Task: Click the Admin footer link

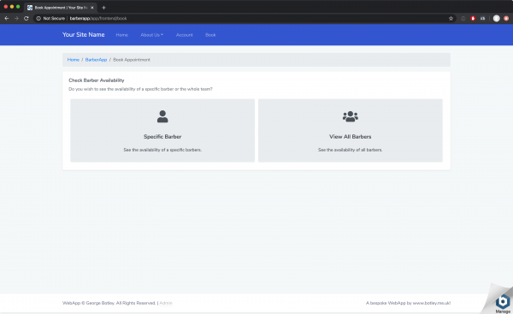Action: [166, 303]
